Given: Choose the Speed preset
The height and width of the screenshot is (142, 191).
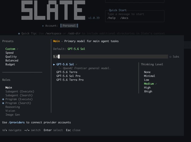Looking at the screenshot, I should 10,53.
